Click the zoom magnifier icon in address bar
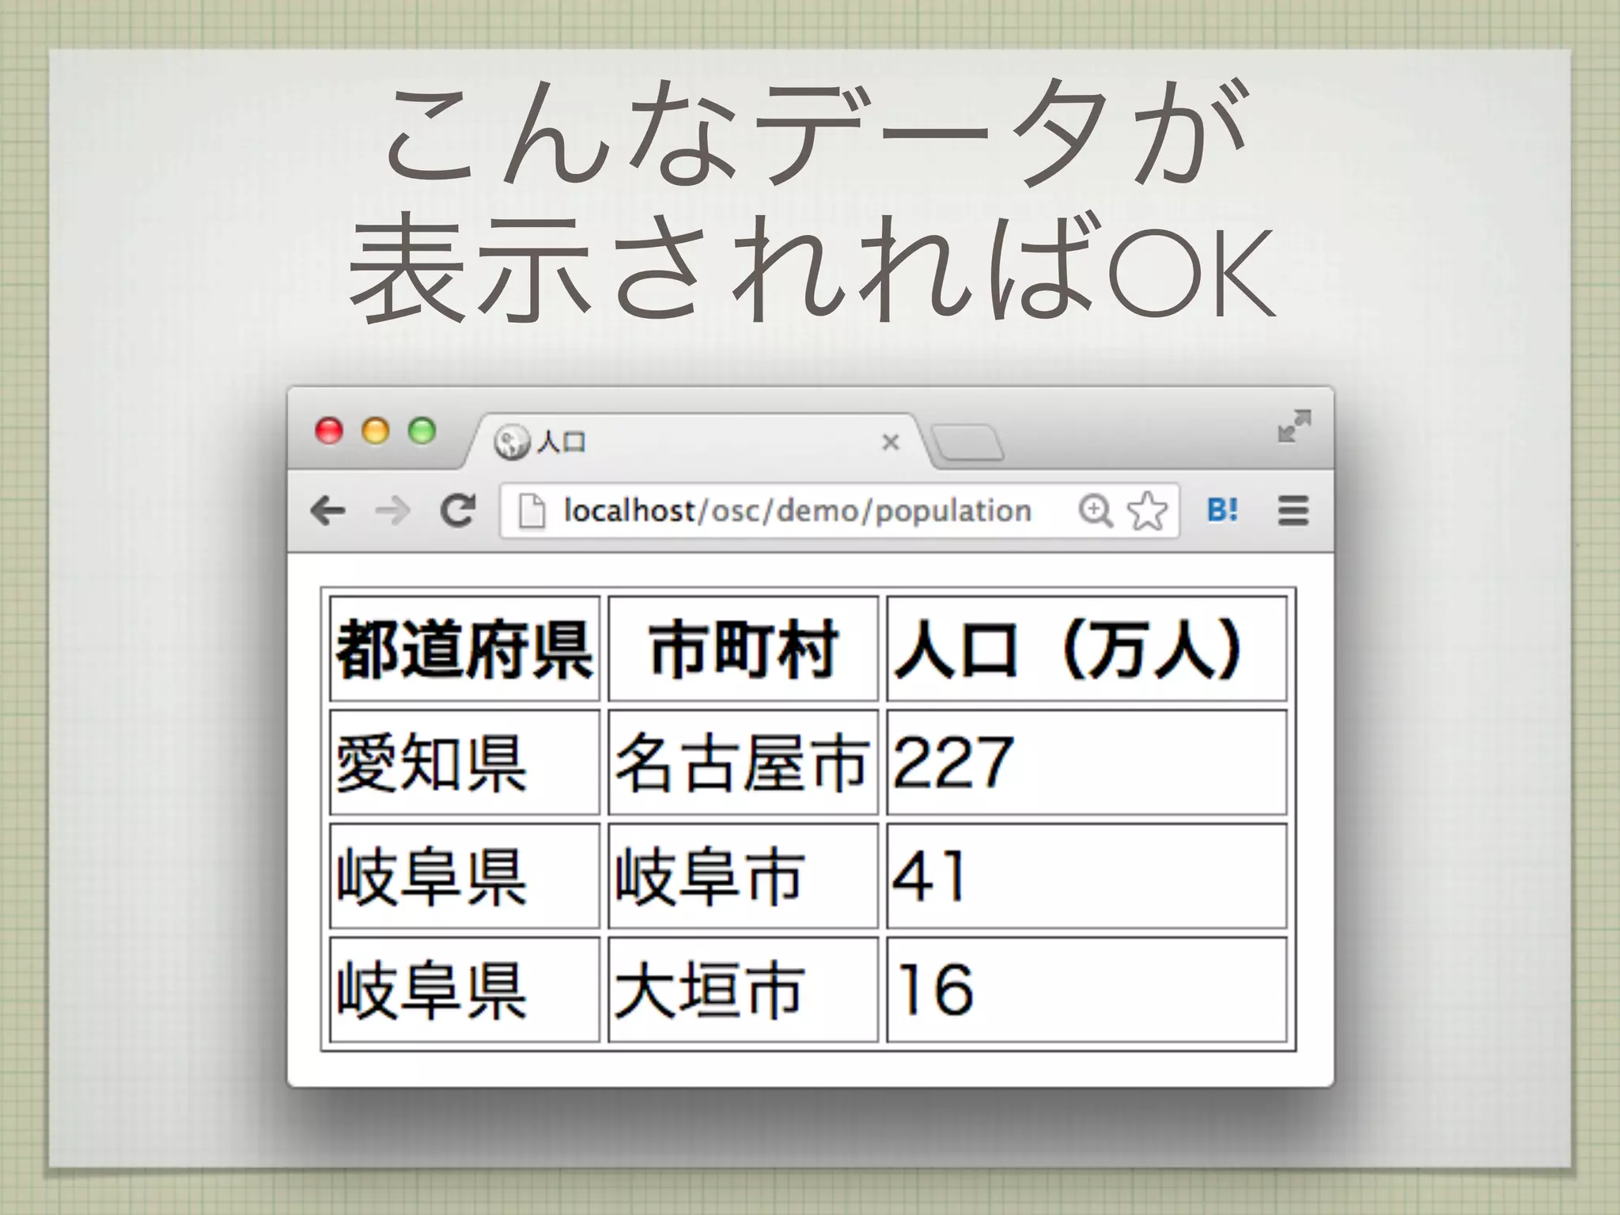This screenshot has width=1620, height=1215. (1096, 511)
